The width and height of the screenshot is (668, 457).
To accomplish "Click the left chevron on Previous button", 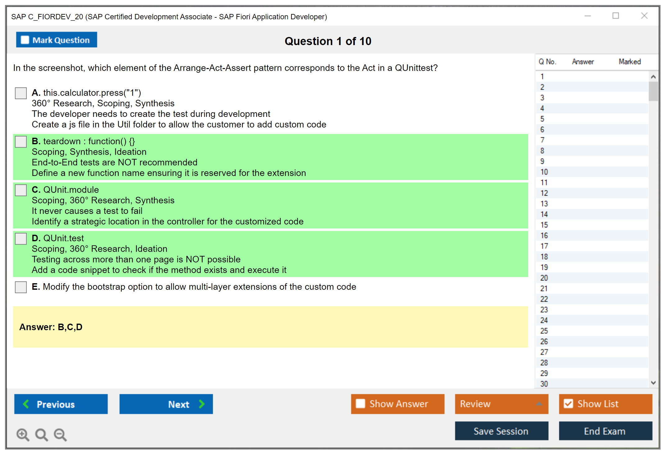I will tap(26, 404).
